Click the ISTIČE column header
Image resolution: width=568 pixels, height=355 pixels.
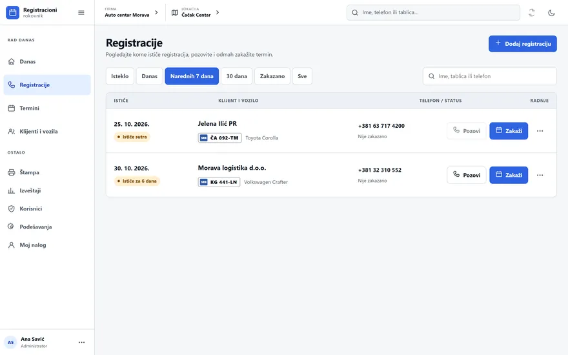[121, 100]
